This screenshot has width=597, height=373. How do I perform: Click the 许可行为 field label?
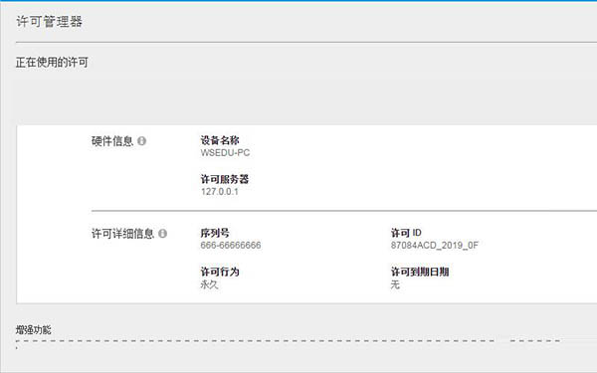click(220, 272)
